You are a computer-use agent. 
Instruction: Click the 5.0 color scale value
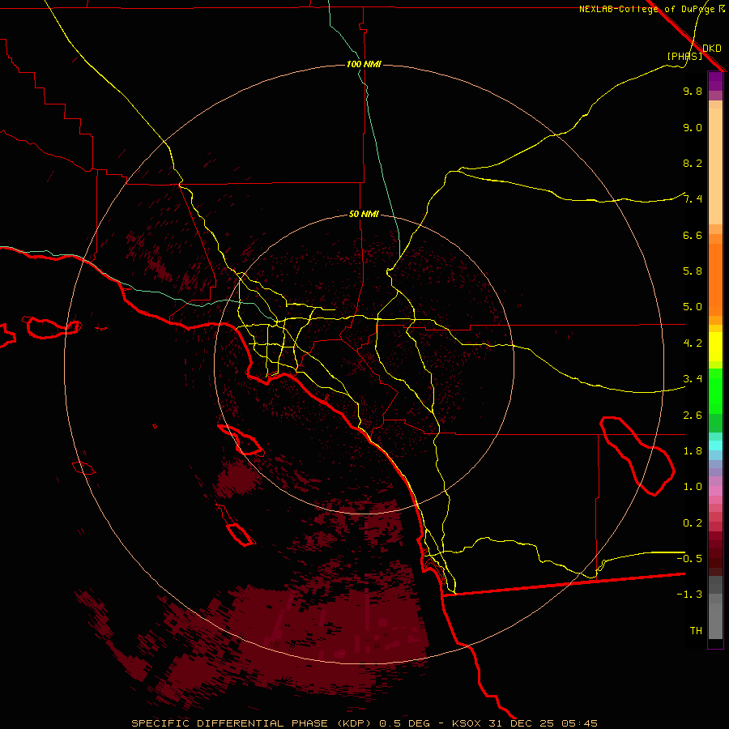pyautogui.click(x=693, y=307)
